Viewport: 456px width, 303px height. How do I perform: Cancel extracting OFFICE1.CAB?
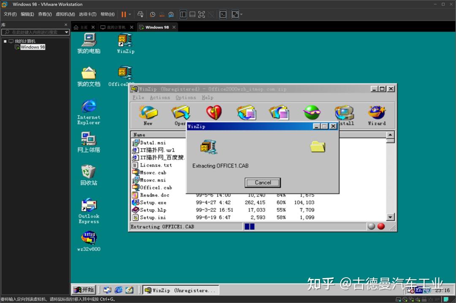(x=262, y=182)
